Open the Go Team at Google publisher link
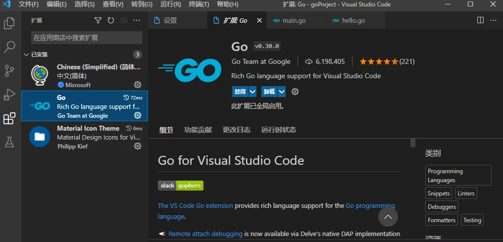This screenshot has width=503, height=242. (x=261, y=61)
